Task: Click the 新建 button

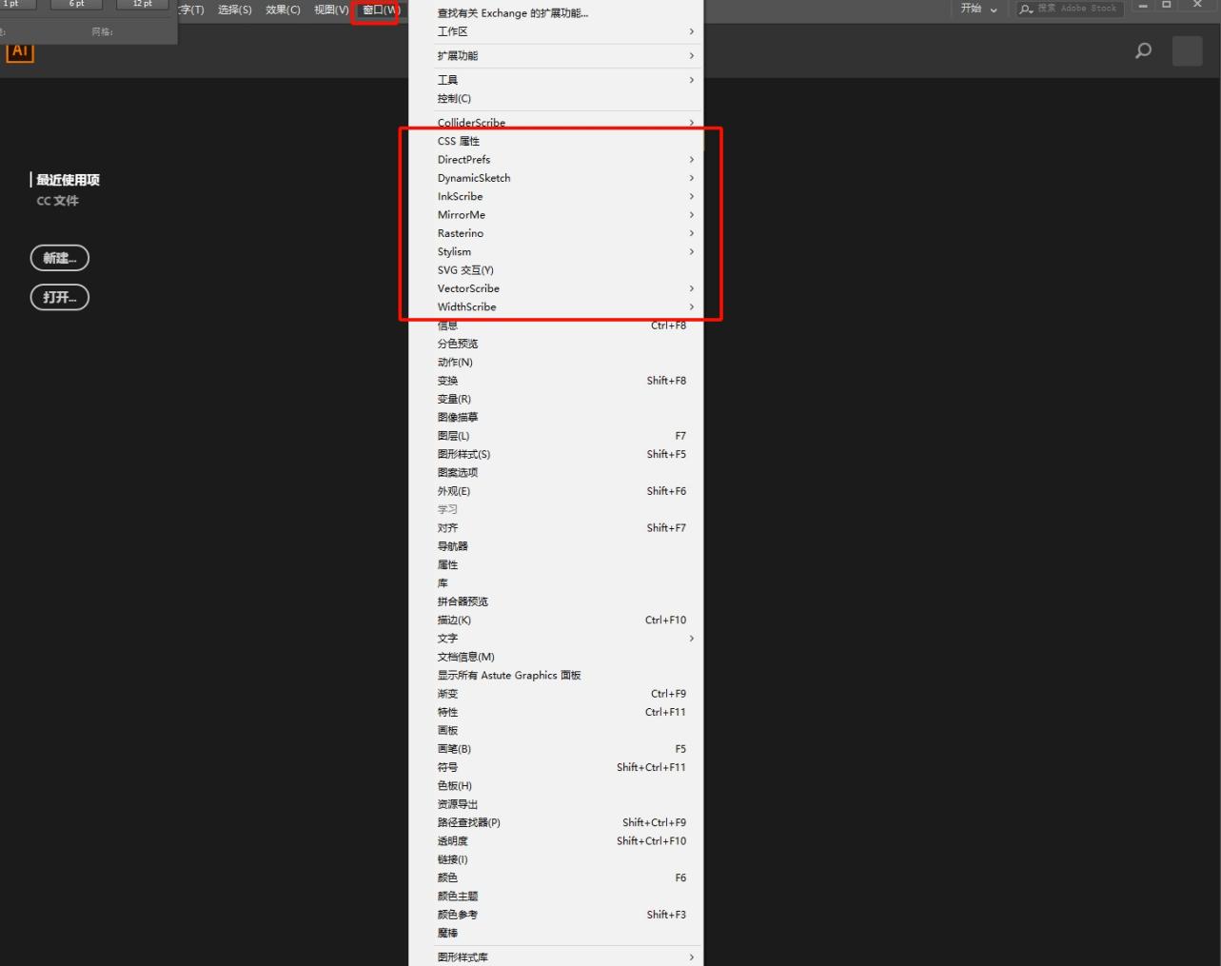Action: (60, 258)
